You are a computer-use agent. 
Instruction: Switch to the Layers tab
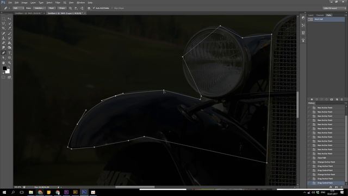(x=310, y=15)
